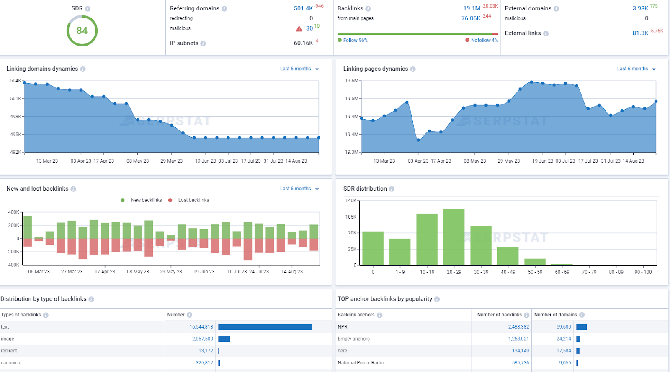Click the help icon beside Referring domains
The image size is (670, 372).
point(224,9)
